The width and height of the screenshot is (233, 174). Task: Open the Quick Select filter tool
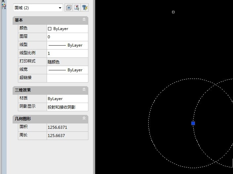coord(85,8)
